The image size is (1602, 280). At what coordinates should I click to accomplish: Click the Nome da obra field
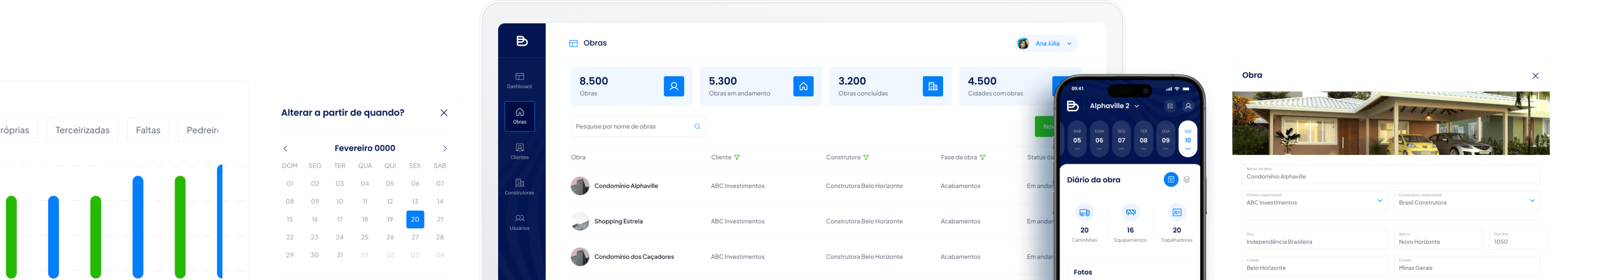tap(1390, 174)
